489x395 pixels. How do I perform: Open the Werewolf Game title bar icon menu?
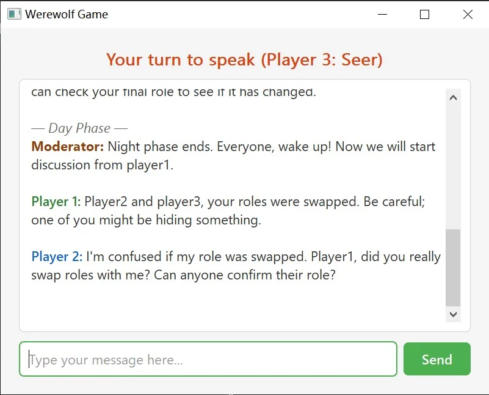14,14
